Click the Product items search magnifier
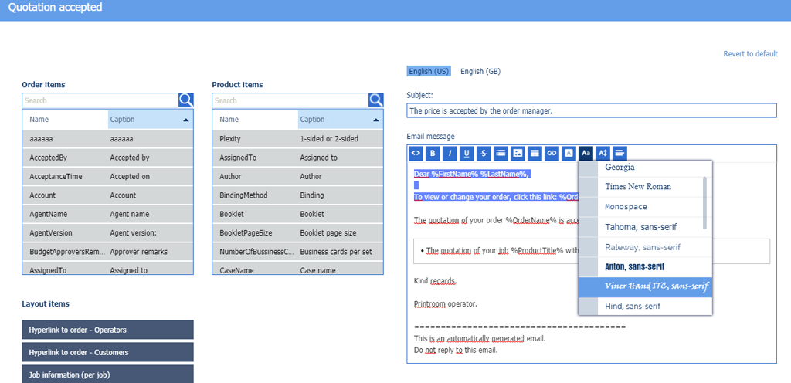The image size is (791, 383). click(x=375, y=100)
